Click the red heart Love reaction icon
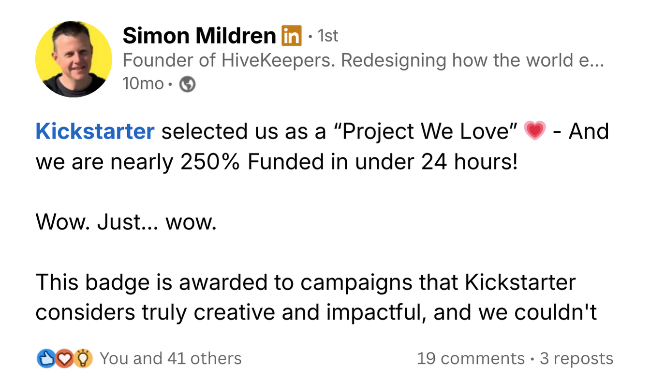 point(64,359)
